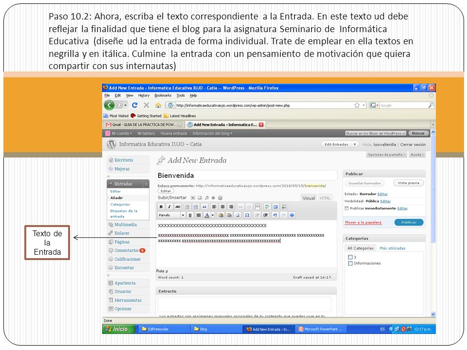Bookmark this page with the star icon

click(357, 105)
